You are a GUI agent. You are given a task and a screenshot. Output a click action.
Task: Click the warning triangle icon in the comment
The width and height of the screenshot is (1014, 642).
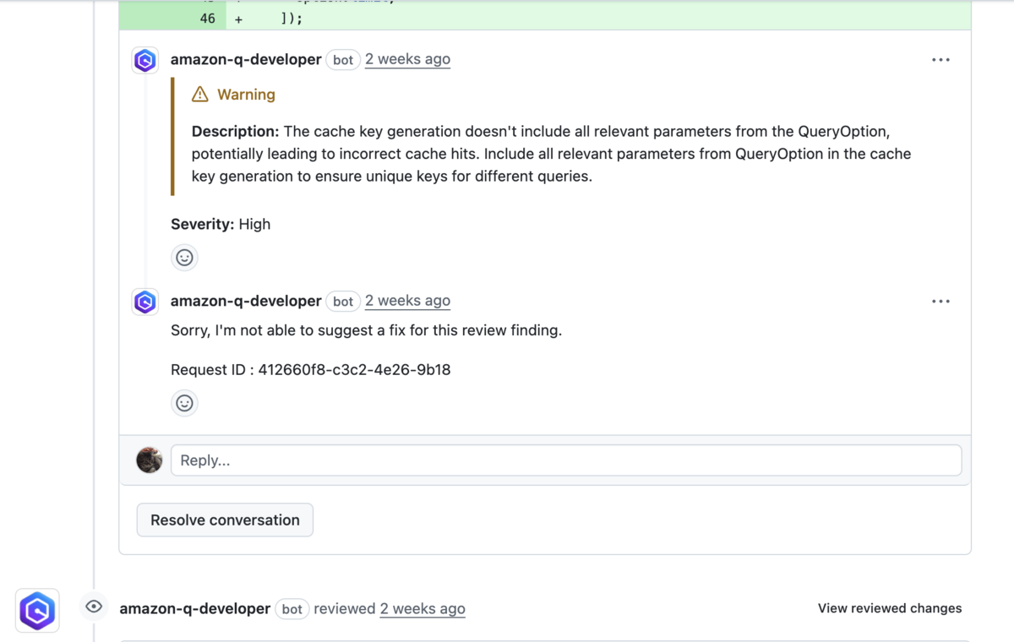(x=199, y=94)
